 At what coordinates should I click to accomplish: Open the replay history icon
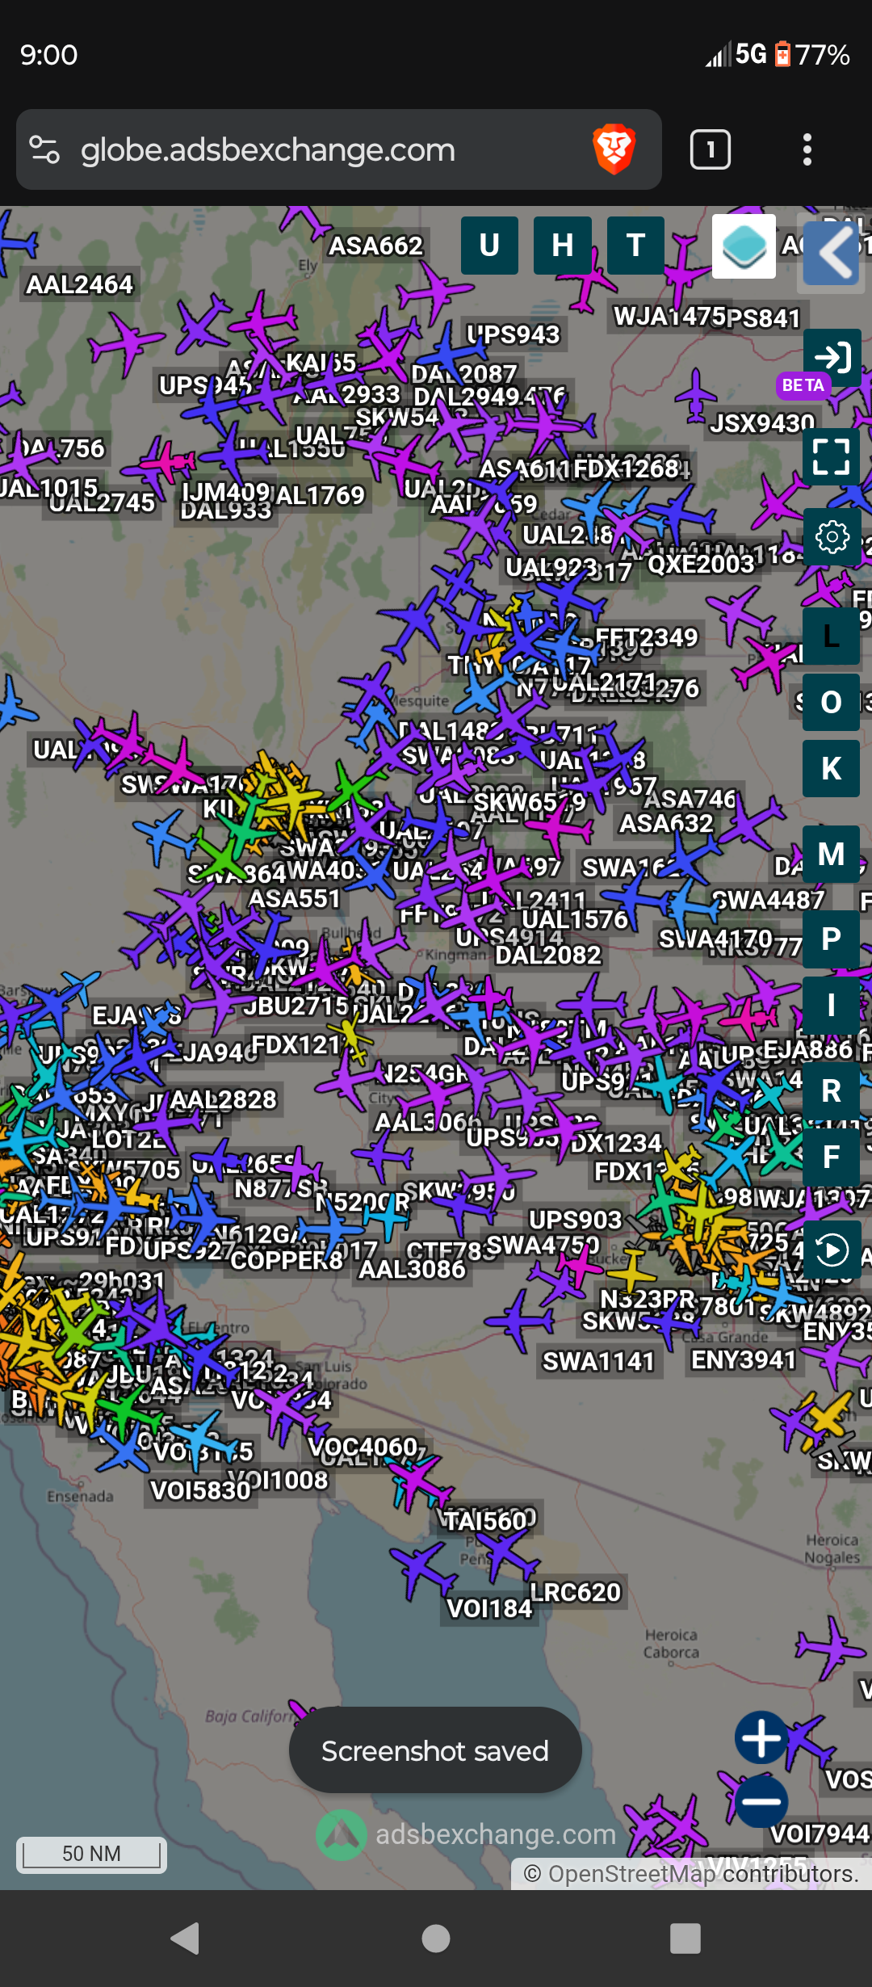[832, 1251]
